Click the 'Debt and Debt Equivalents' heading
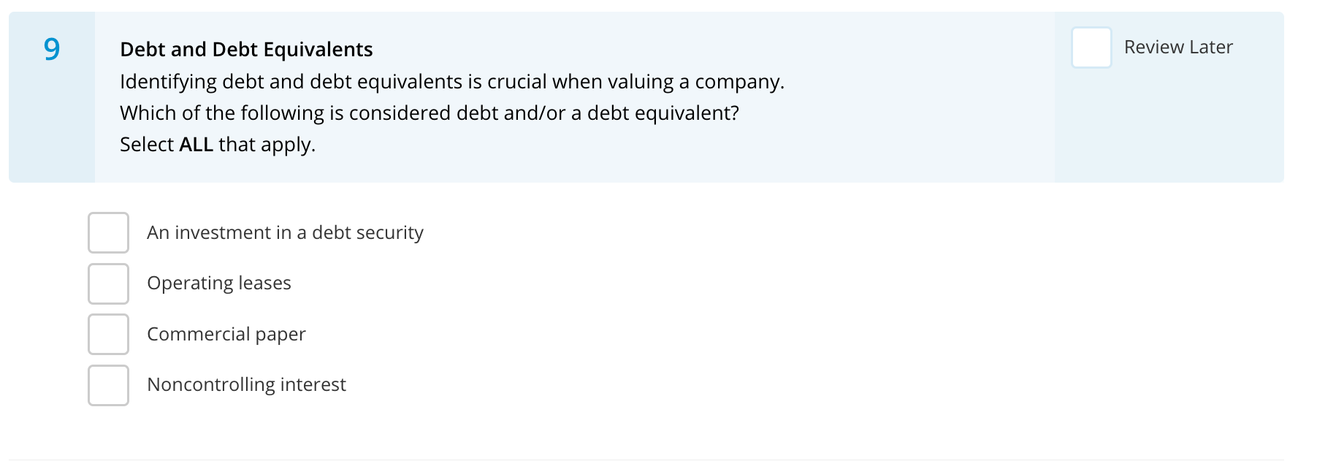Image resolution: width=1336 pixels, height=472 pixels. tap(246, 49)
